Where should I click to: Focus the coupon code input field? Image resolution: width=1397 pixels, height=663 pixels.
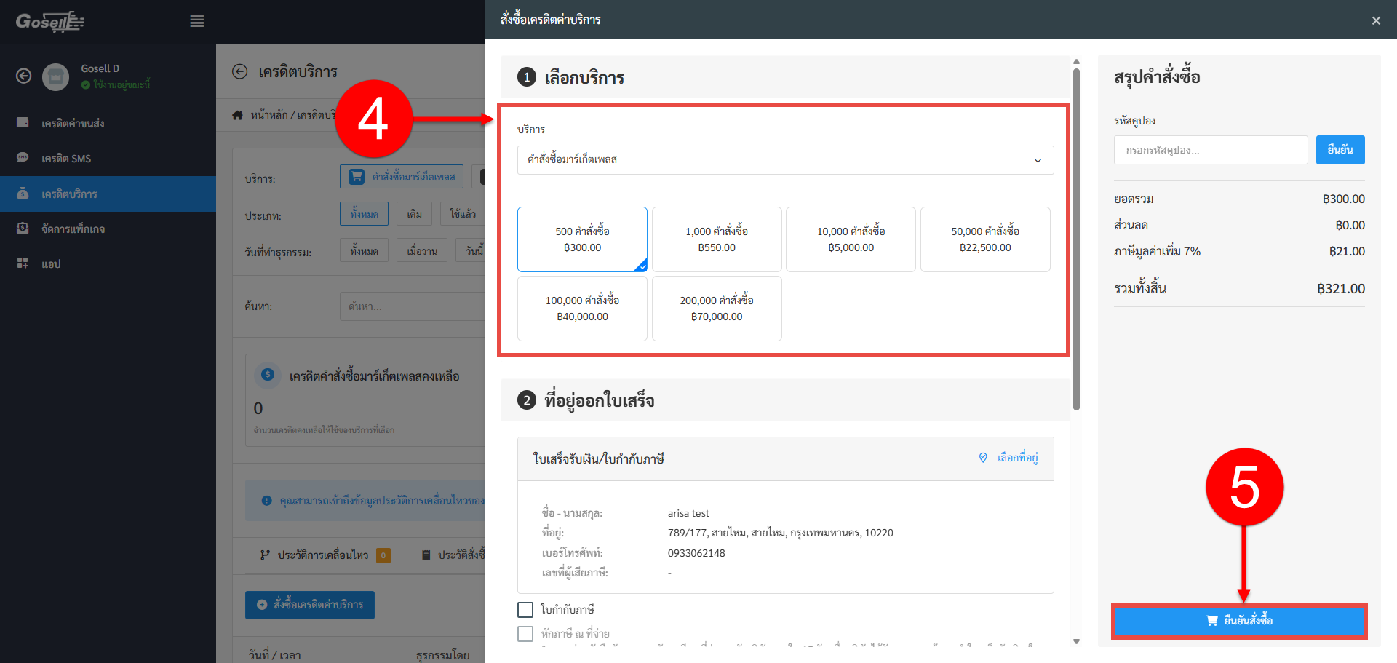(x=1210, y=150)
